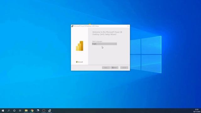
Task: Click the Cancel button in the Setup wizard
Action: 124,68
